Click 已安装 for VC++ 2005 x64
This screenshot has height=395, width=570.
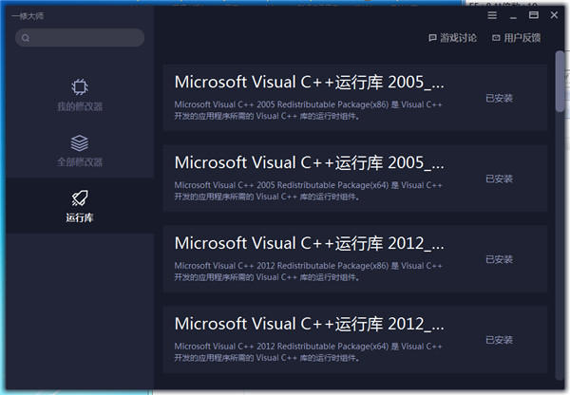499,179
